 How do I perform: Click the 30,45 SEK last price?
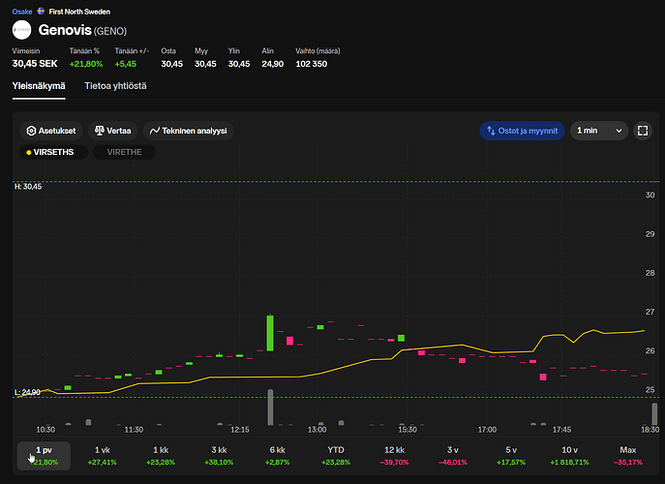pyautogui.click(x=35, y=64)
